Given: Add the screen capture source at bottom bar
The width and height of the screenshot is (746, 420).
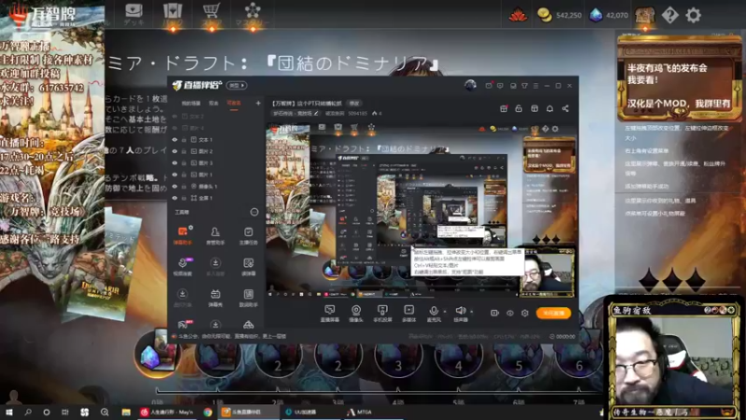Looking at the screenshot, I should click(x=330, y=314).
